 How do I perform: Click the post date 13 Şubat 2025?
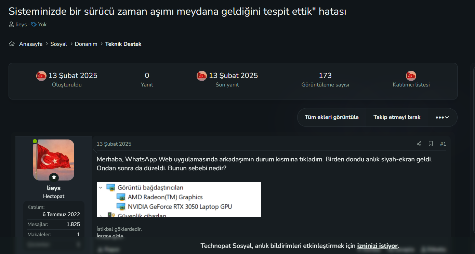point(114,144)
